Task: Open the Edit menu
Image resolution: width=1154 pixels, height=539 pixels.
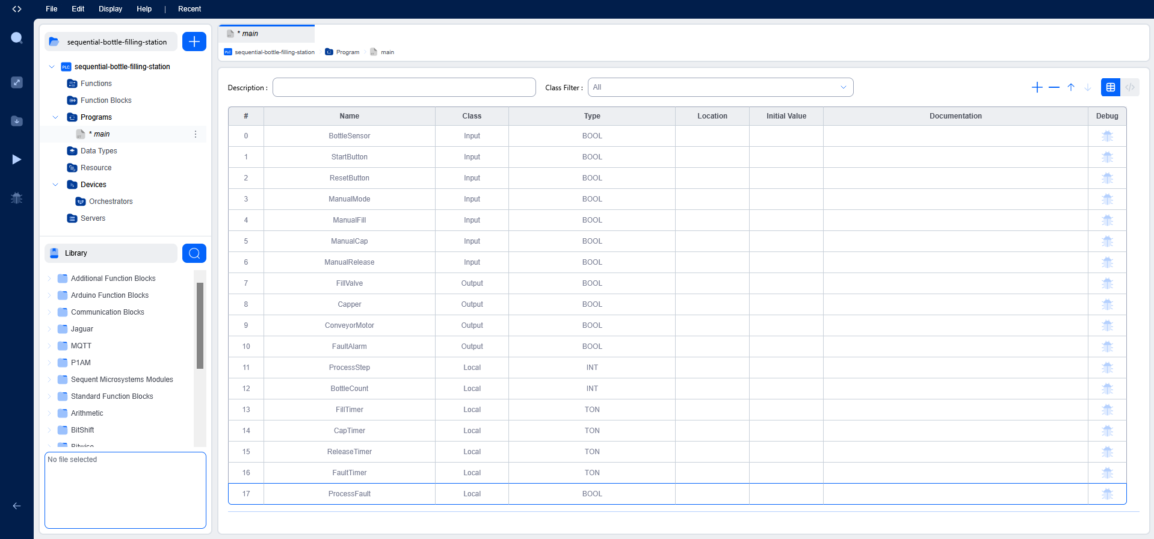Action: click(x=78, y=9)
